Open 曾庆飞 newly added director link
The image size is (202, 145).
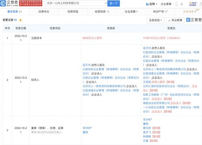[x=147, y=133]
